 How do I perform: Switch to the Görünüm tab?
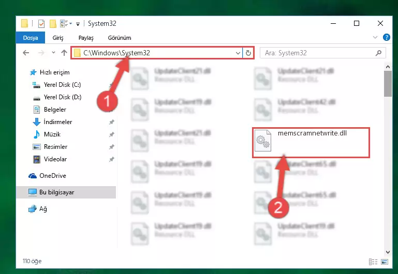120,38
